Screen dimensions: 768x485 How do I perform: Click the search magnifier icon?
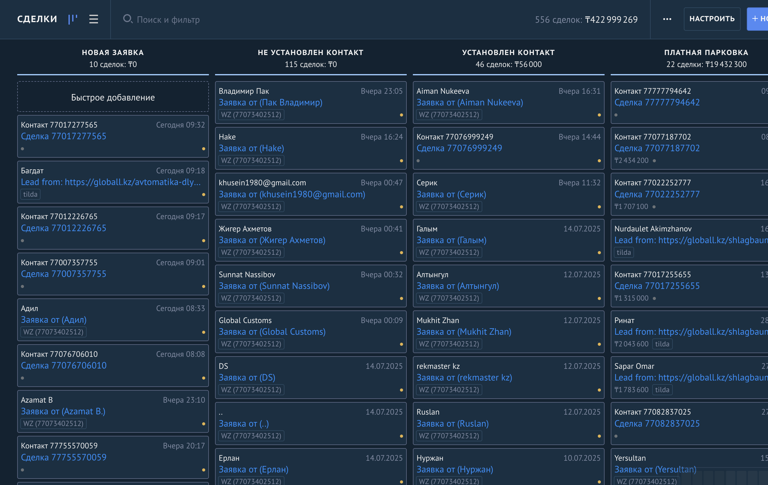coord(127,19)
